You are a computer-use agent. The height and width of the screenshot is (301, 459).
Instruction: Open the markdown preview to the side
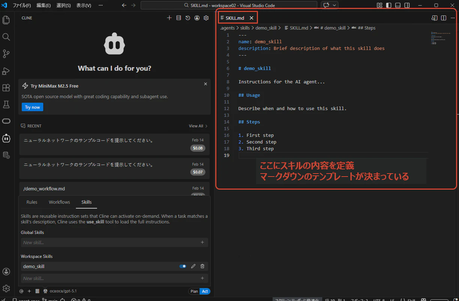tap(434, 18)
